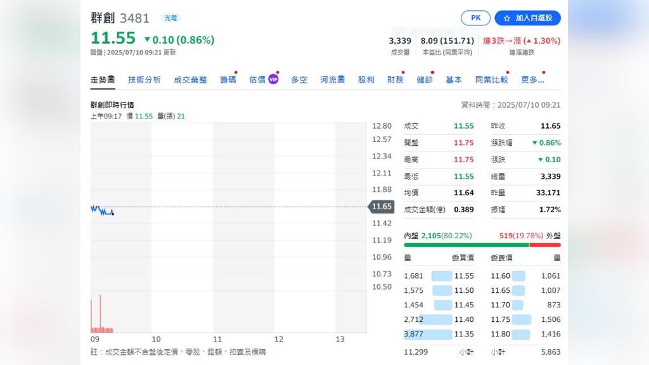649x365 pixels.
Task: Open the 多空 tab
Action: [299, 79]
